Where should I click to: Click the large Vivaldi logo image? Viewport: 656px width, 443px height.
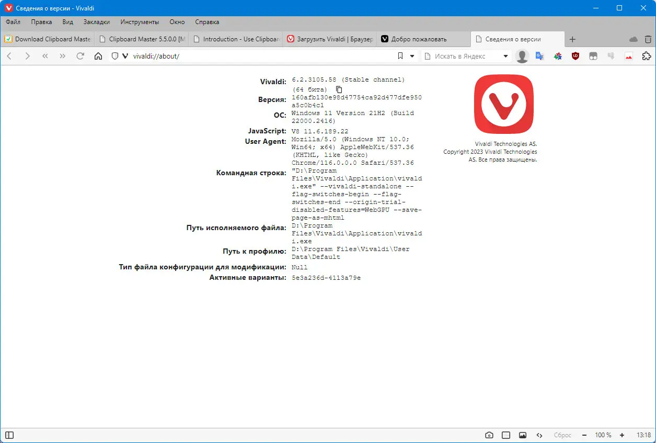click(504, 104)
